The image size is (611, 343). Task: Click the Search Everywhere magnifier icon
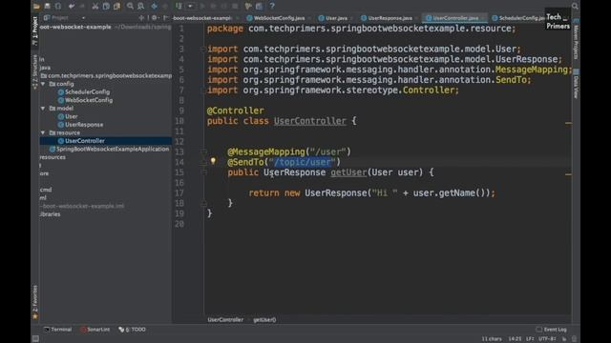click(575, 6)
